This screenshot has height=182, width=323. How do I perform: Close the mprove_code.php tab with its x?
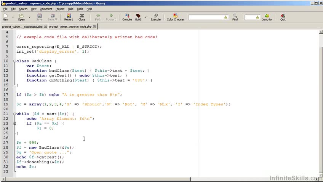pos(94,27)
